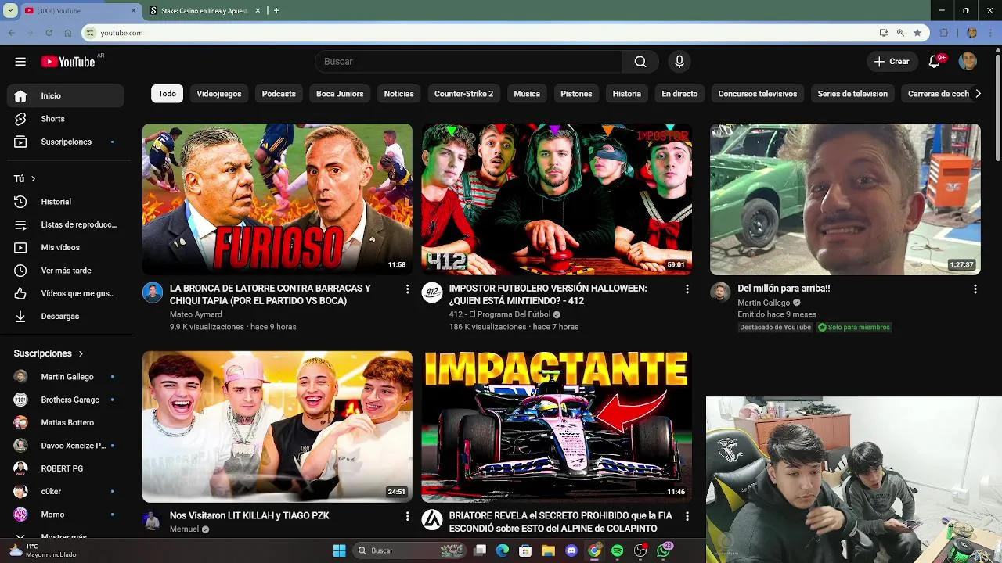Start voice search with microphone icon
The width and height of the screenshot is (1002, 563).
point(679,62)
